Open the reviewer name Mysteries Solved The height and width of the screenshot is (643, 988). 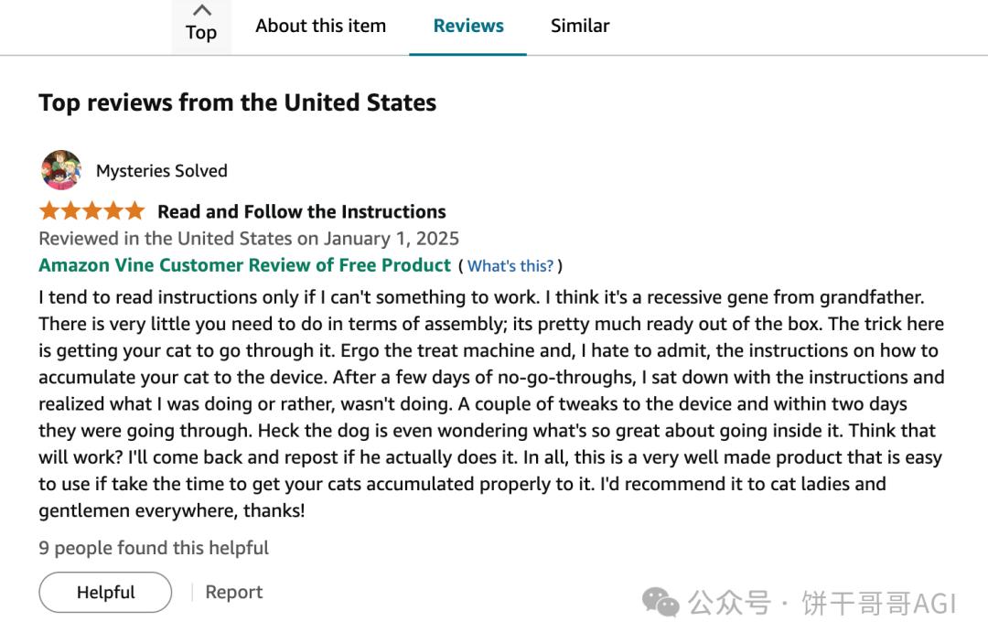coord(162,170)
